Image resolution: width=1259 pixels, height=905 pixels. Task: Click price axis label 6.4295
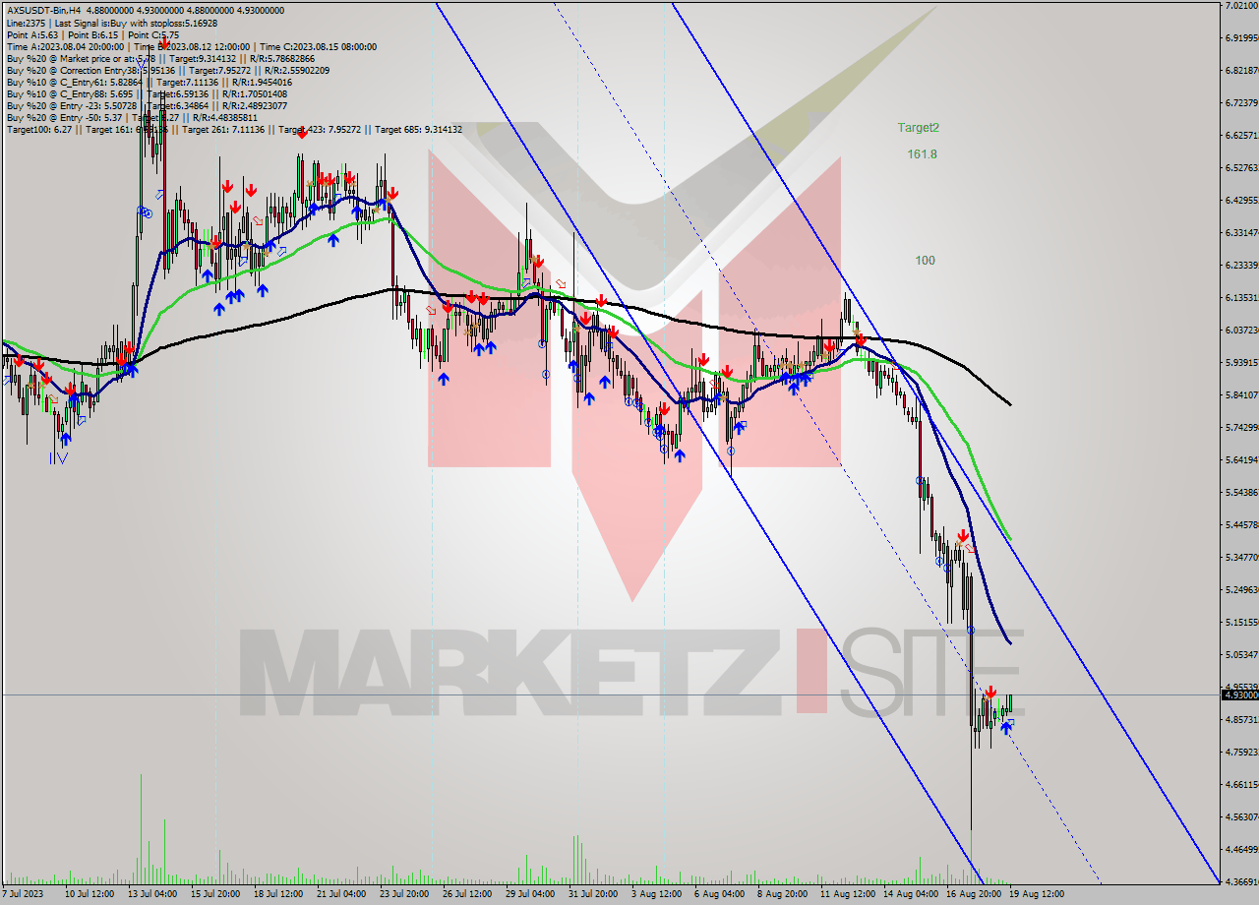pos(1241,200)
